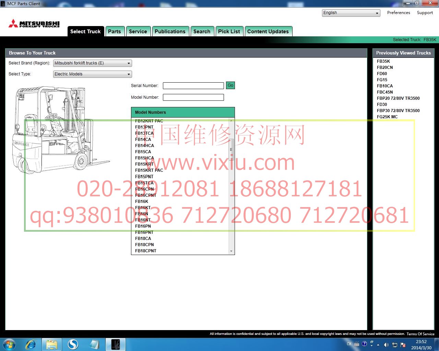The width and height of the screenshot is (439, 351).
Task: Click the model list scroll-down arrow
Action: (x=231, y=251)
